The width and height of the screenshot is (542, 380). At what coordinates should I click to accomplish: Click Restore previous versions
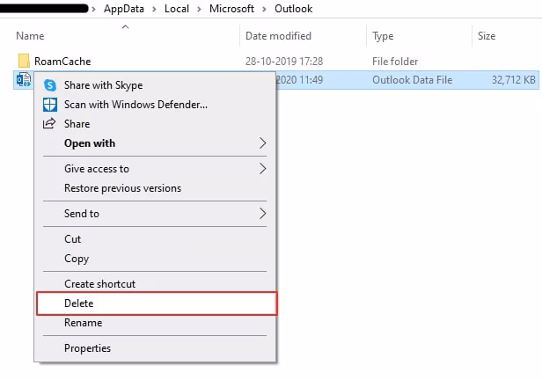(122, 188)
